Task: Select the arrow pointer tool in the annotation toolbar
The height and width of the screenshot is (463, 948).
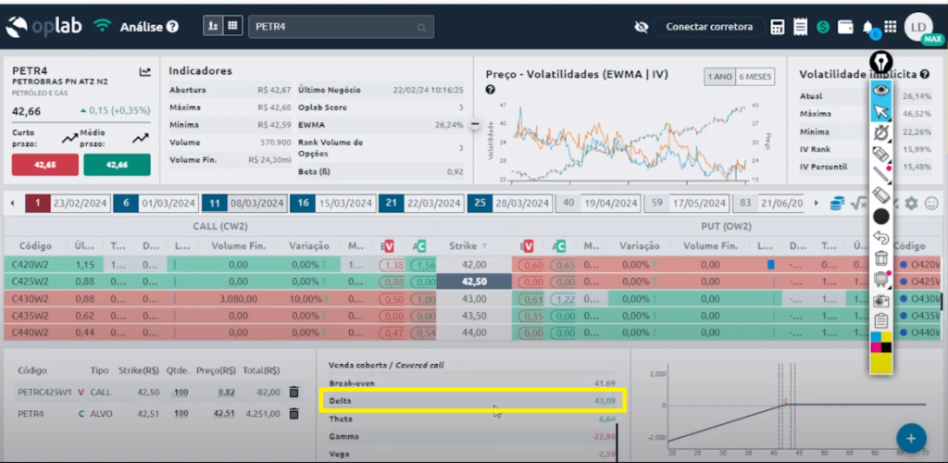Action: (x=881, y=112)
